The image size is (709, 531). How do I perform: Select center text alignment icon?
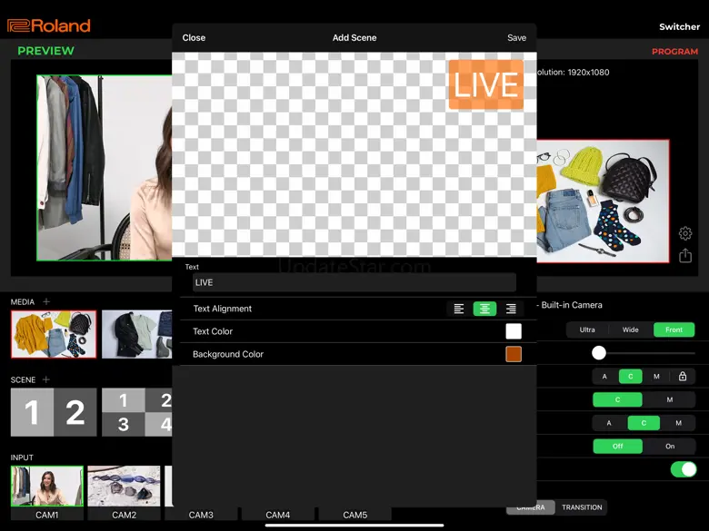click(x=484, y=309)
